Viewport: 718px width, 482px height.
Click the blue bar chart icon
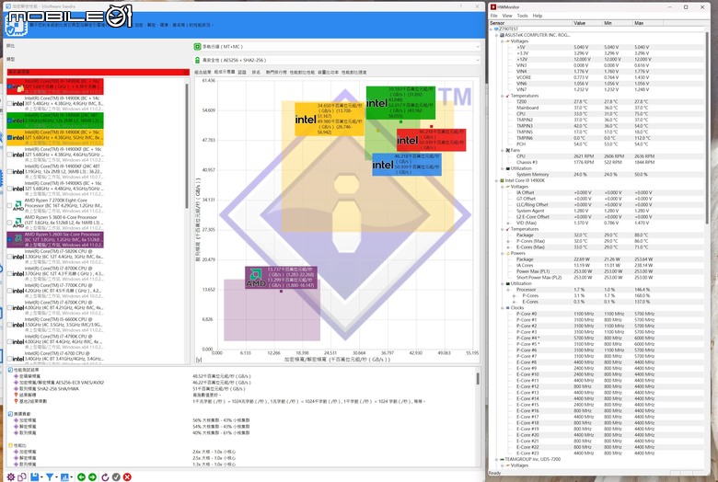click(x=64, y=477)
